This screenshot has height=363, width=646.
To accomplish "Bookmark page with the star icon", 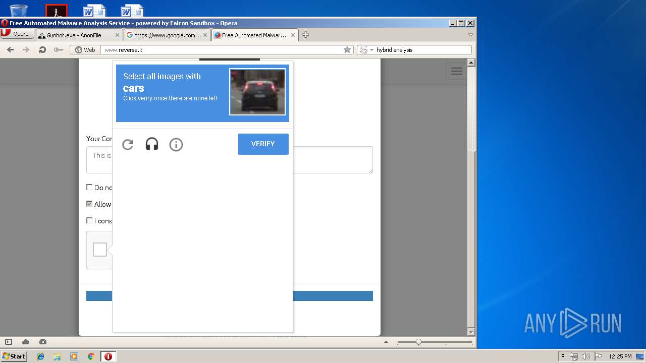I will point(347,50).
